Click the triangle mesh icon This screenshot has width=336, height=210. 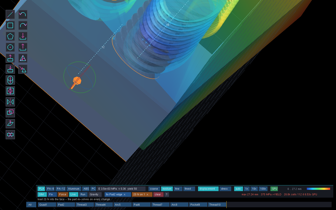coord(23,58)
